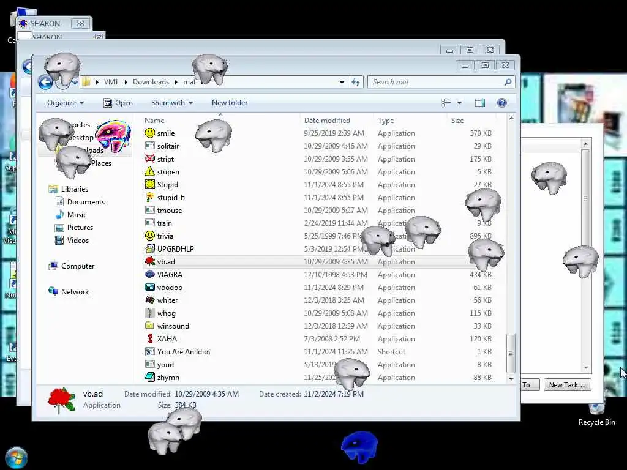Screen dimensions: 627x470
Task: Open the Recycle Bin desktop icon
Action: tap(596, 414)
